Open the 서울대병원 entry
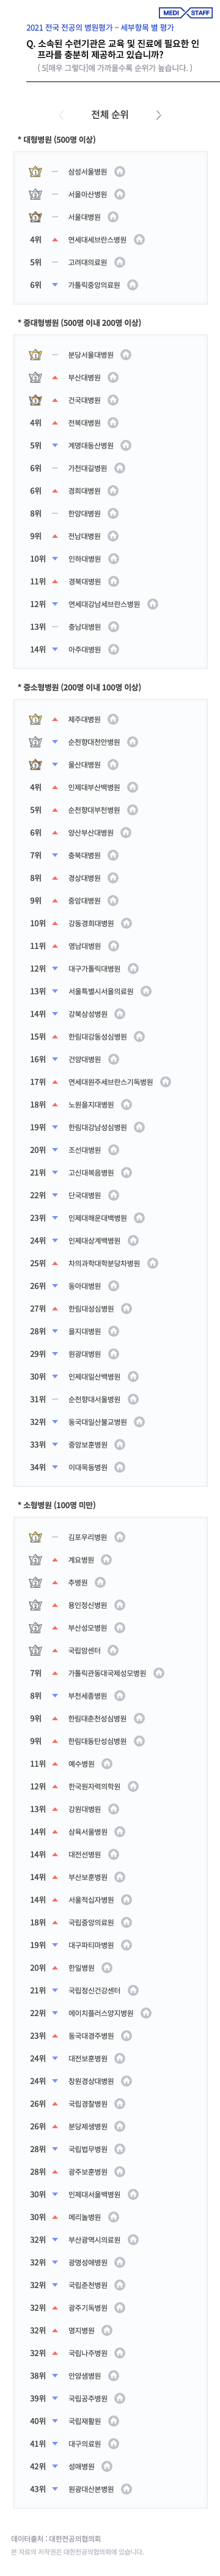 pyautogui.click(x=84, y=217)
